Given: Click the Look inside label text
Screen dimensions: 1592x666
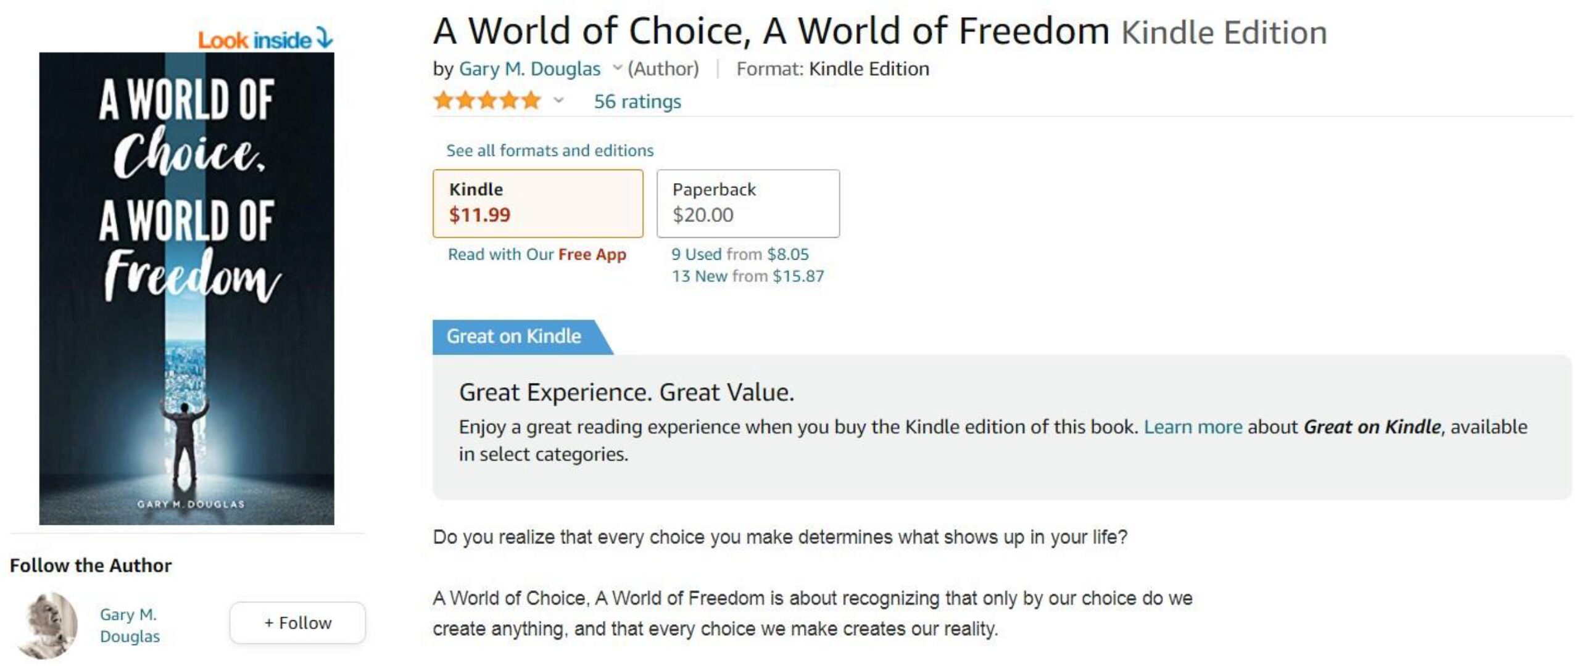Looking at the screenshot, I should [254, 40].
